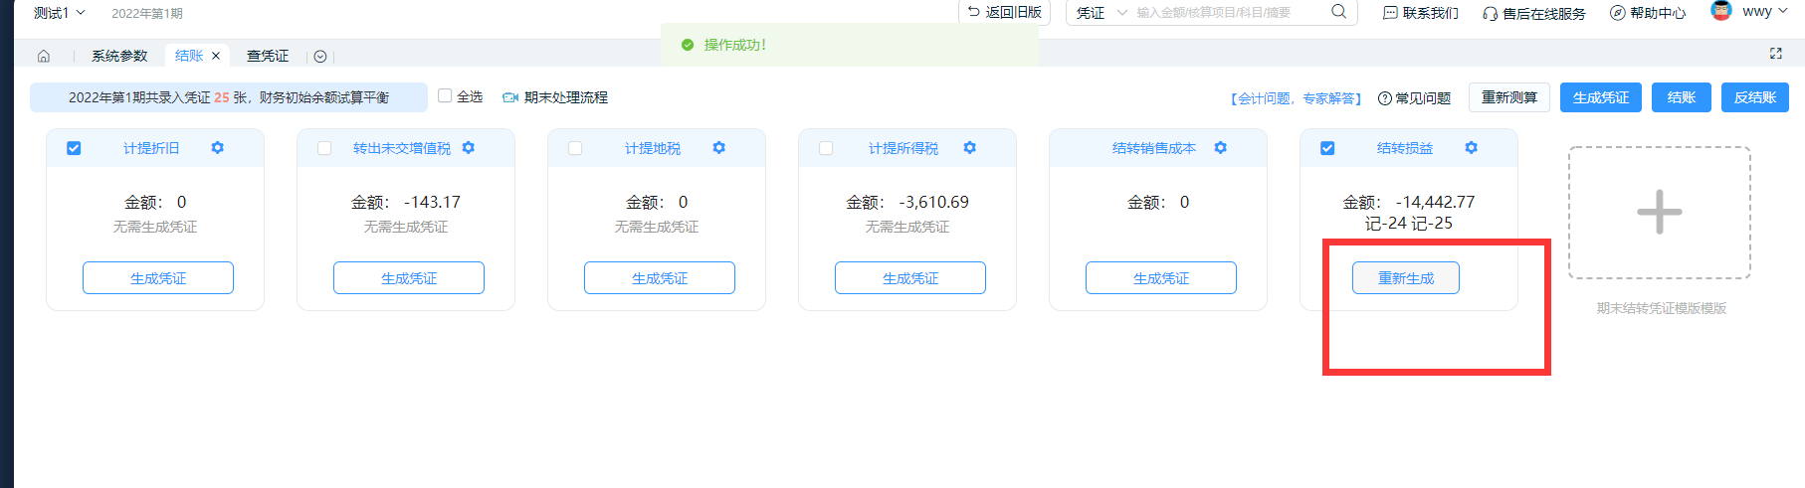Viewport: 1805px width, 488px height.
Task: Click 返回旧版 button
Action: [x=1004, y=12]
